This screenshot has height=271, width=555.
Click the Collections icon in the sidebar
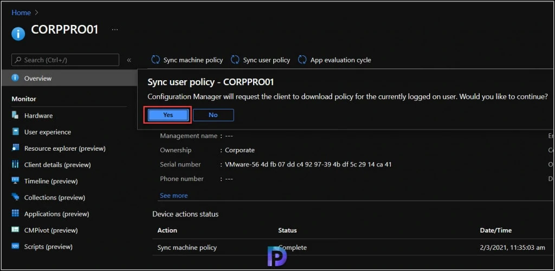point(15,197)
